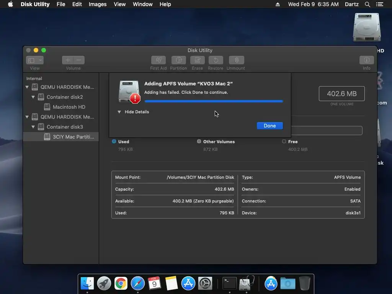
Task: Click the first QEMU HARDDISK disk icon
Action: coord(35,87)
